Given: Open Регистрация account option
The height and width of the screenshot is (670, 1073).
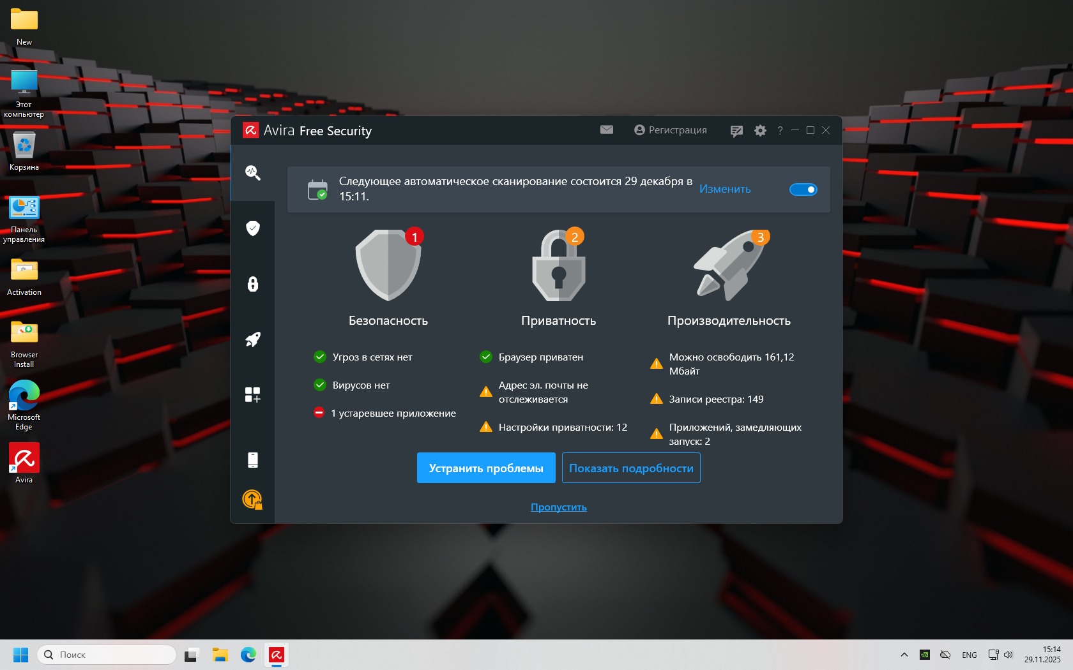Looking at the screenshot, I should click(671, 130).
